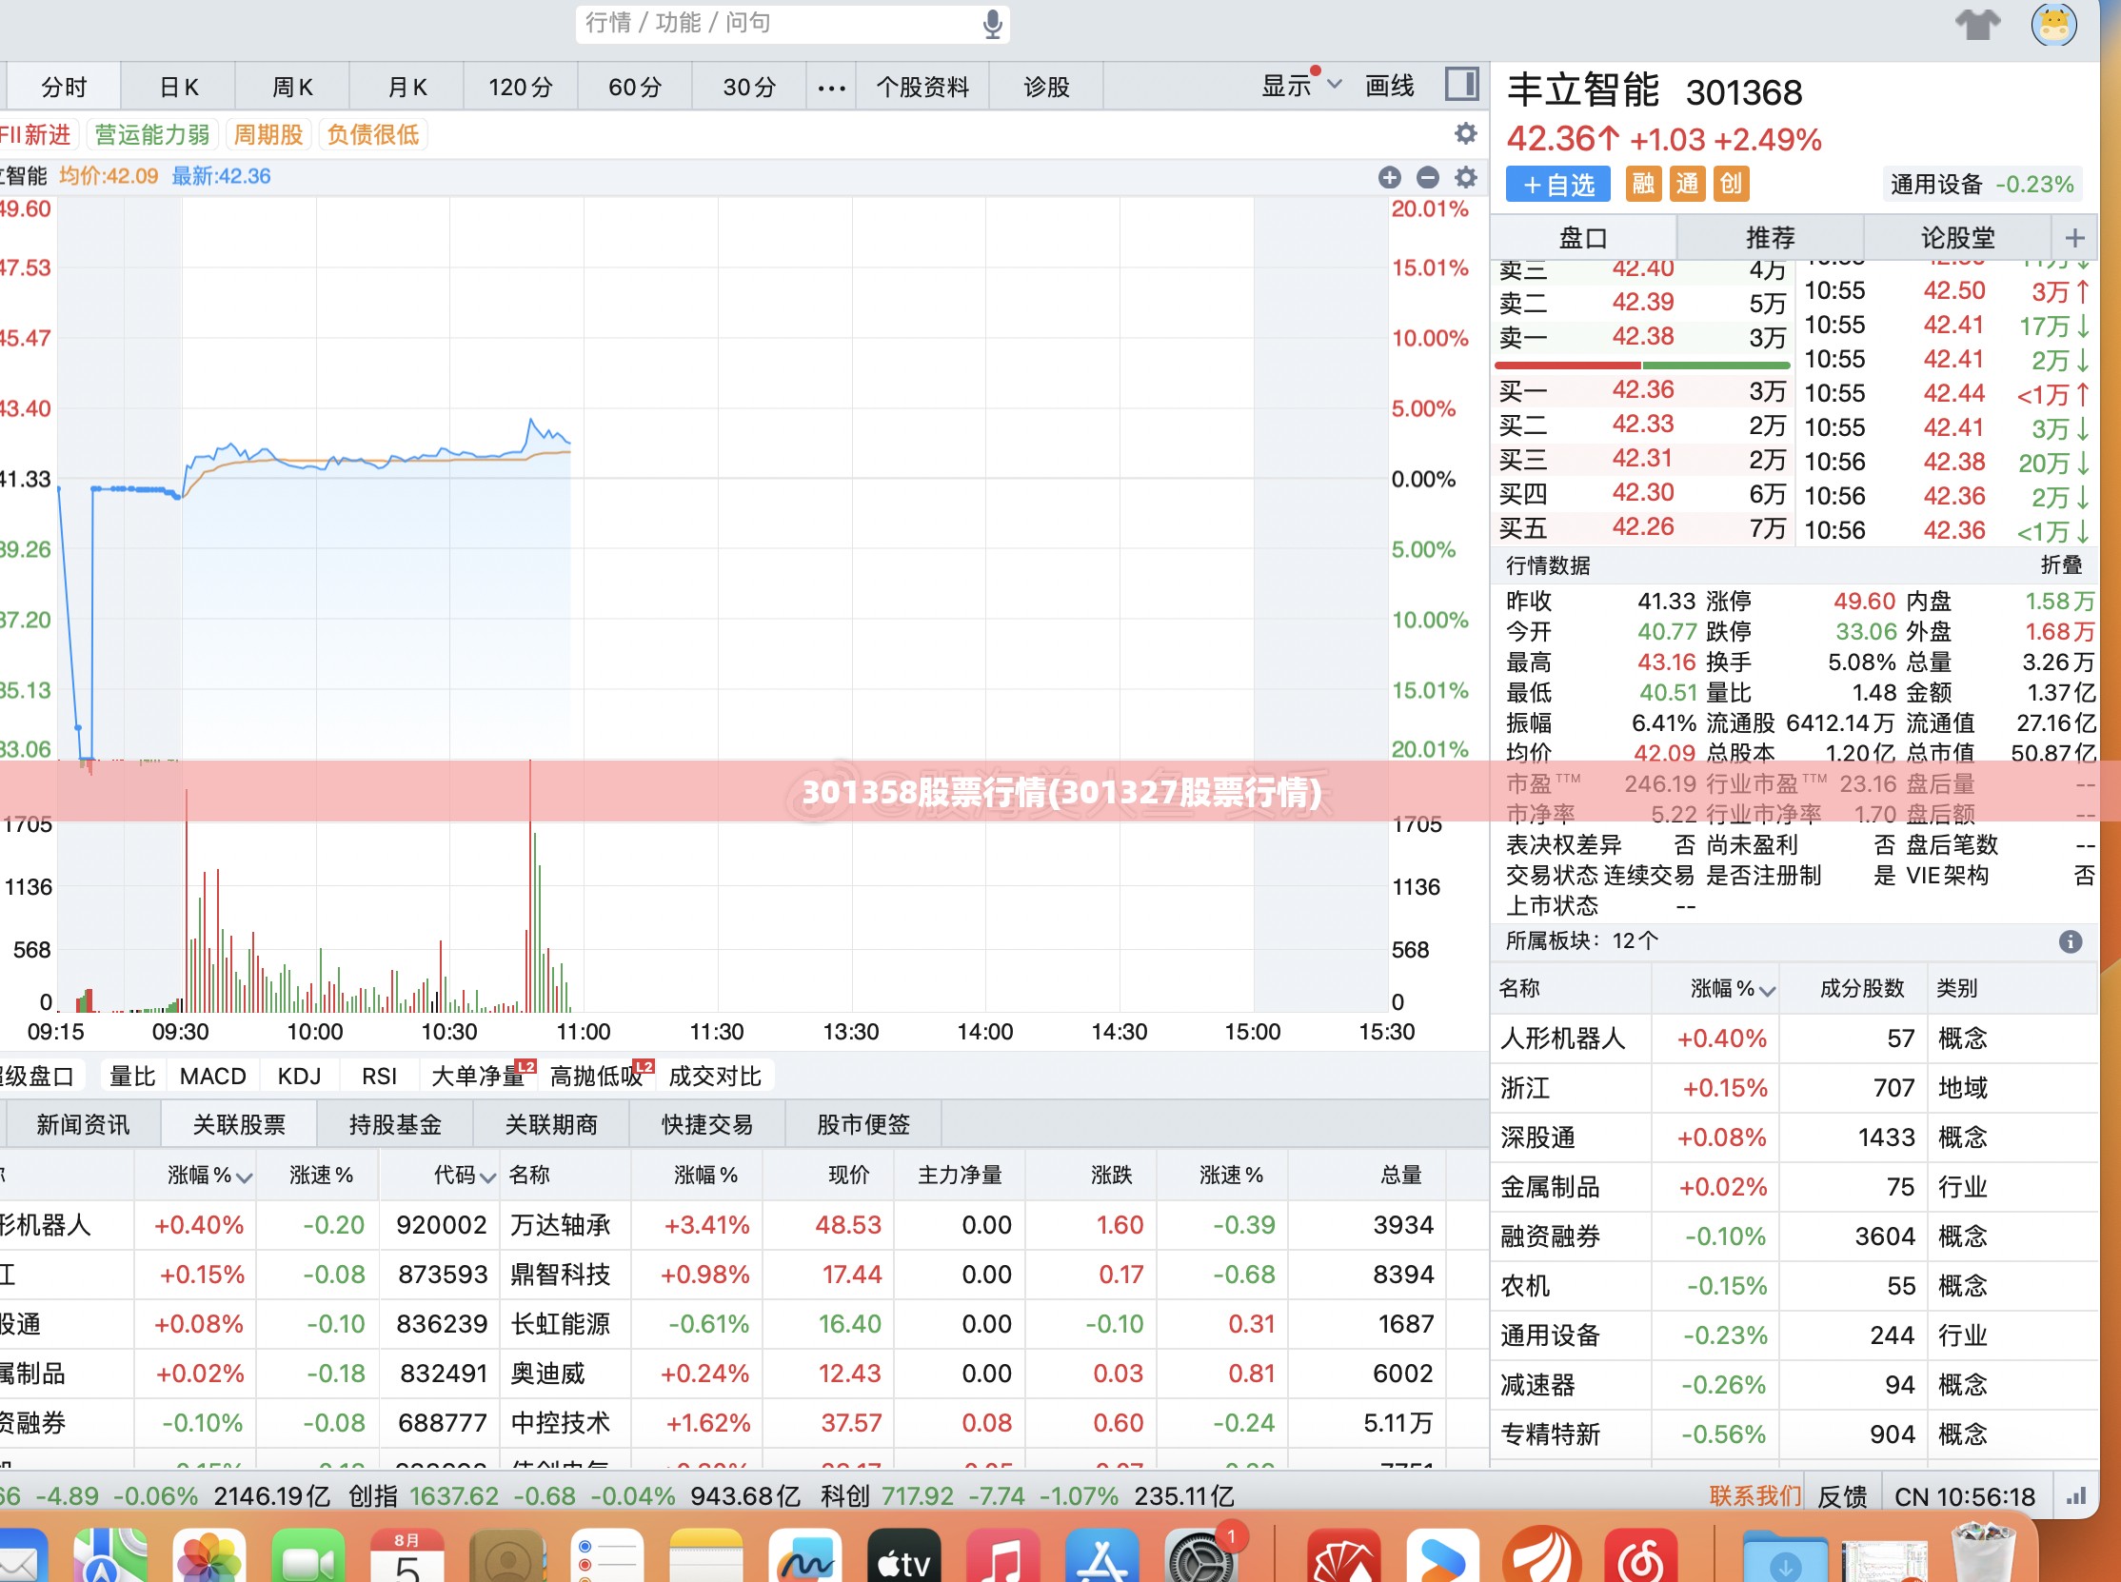Viewport: 2121px width, 1582px height.
Task: Open Apple TV from the dock
Action: click(903, 1556)
